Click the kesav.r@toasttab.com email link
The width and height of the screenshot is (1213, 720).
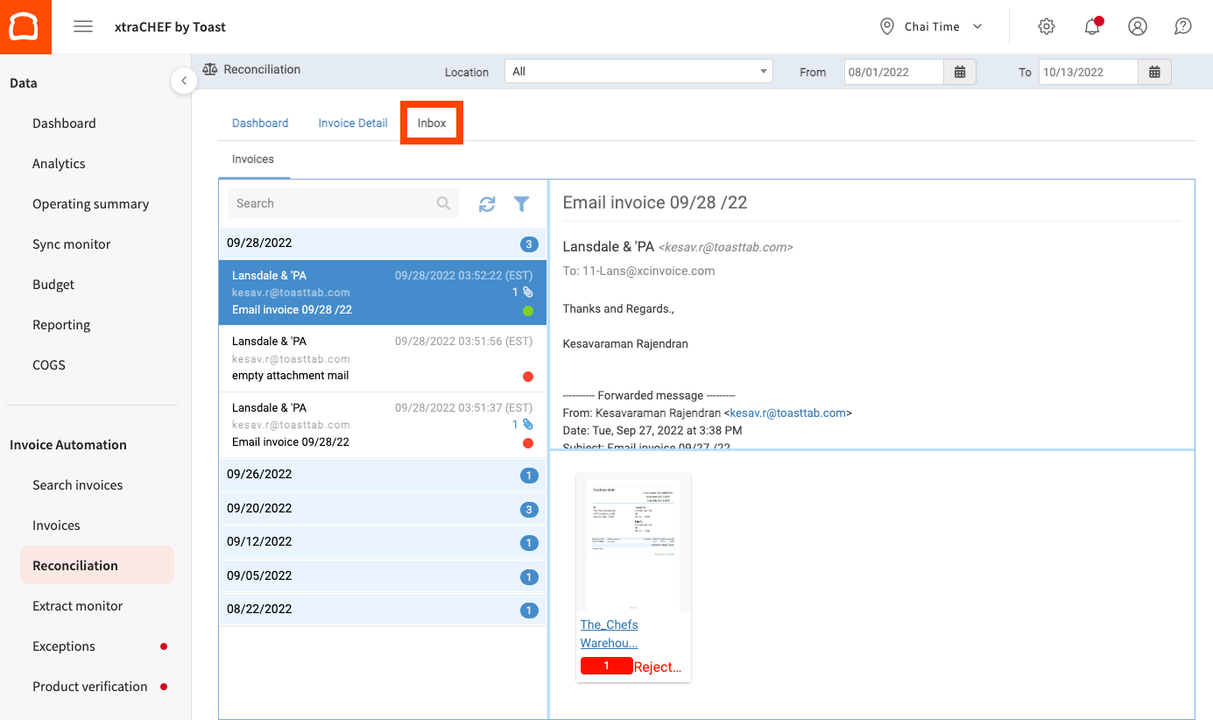pyautogui.click(x=788, y=413)
